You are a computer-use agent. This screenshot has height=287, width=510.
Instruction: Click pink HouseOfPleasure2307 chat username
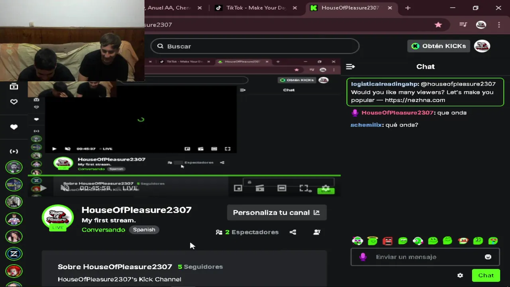pos(397,113)
